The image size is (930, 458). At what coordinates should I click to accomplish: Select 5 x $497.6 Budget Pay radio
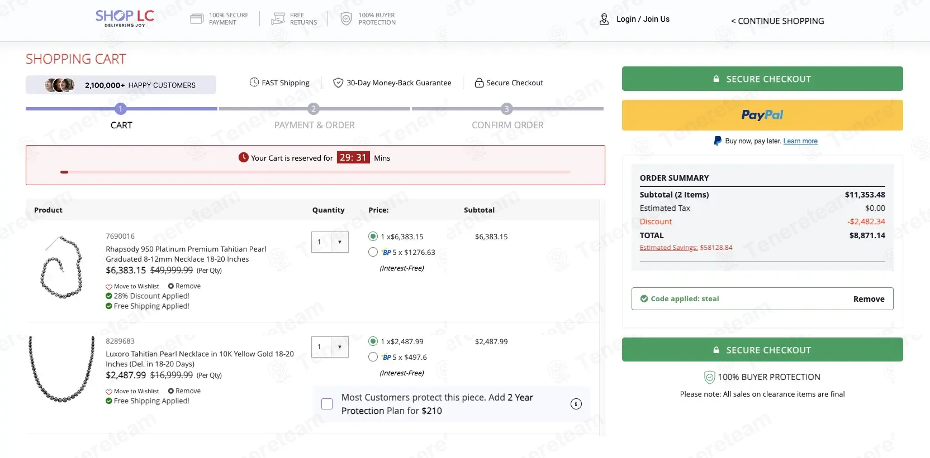point(373,357)
